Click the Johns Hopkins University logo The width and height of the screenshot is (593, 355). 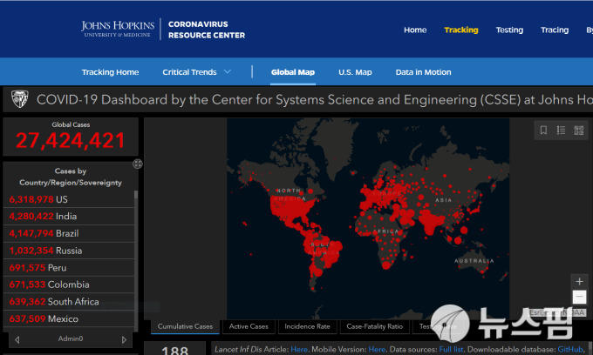point(118,29)
